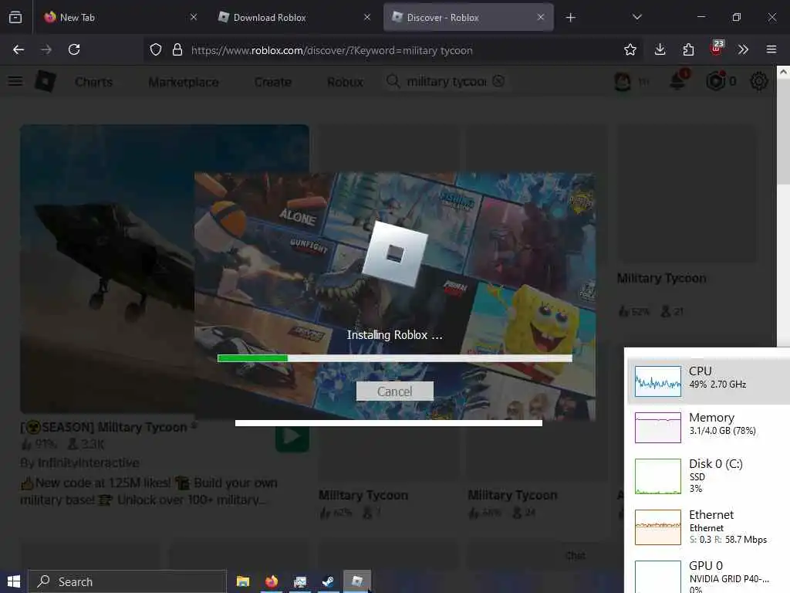
Task: Open the Roblox installer taskbar icon
Action: click(x=357, y=581)
